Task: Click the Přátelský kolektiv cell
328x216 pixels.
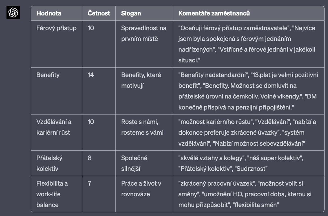Action: click(x=49, y=163)
